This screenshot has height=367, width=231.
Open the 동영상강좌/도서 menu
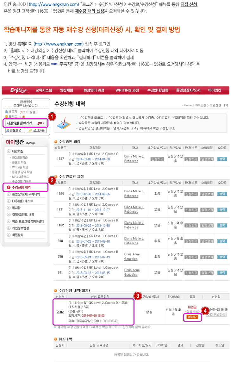[188, 90]
